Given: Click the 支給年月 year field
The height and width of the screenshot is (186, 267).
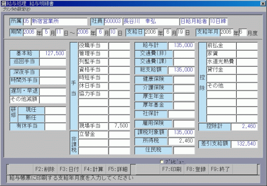Looking at the screenshot, I should coord(227,32).
